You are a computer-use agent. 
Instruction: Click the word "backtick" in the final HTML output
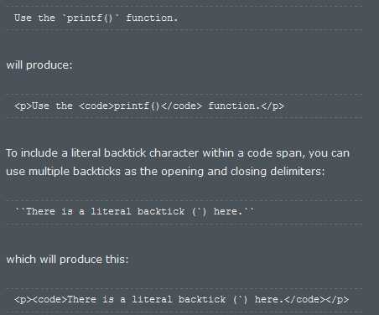pyautogui.click(x=202, y=300)
